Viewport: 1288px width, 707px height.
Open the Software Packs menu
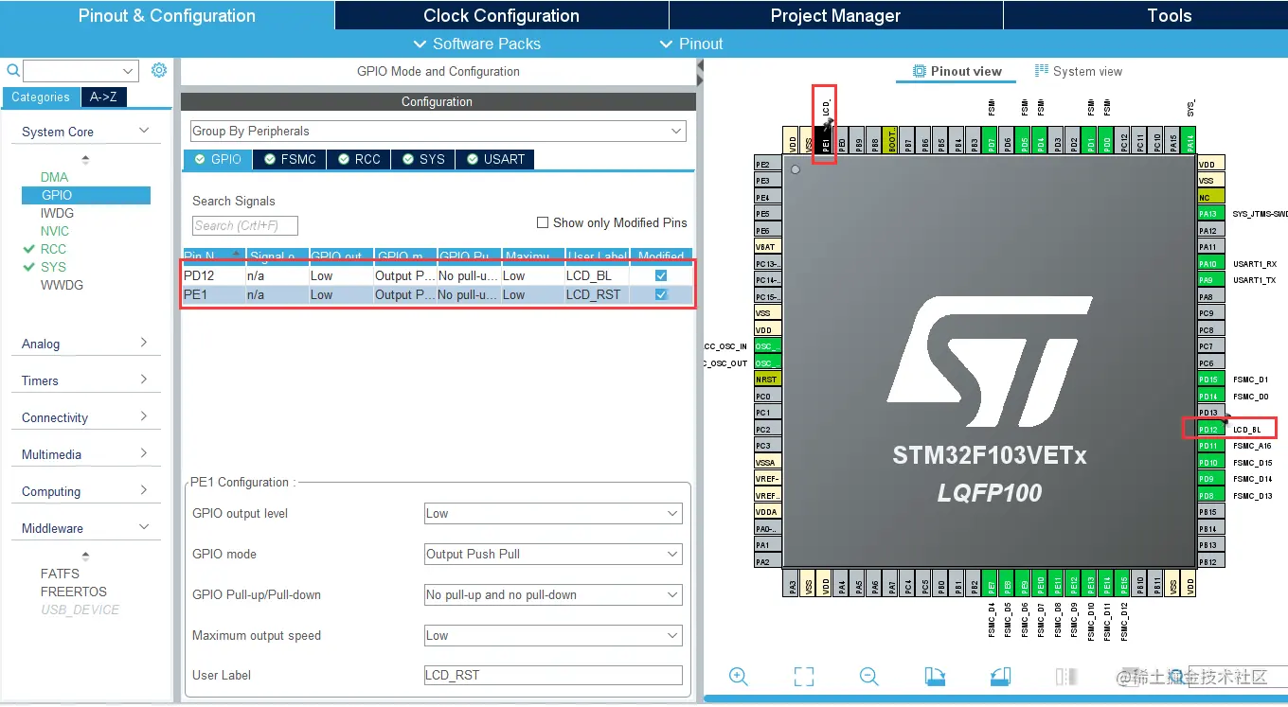(477, 44)
